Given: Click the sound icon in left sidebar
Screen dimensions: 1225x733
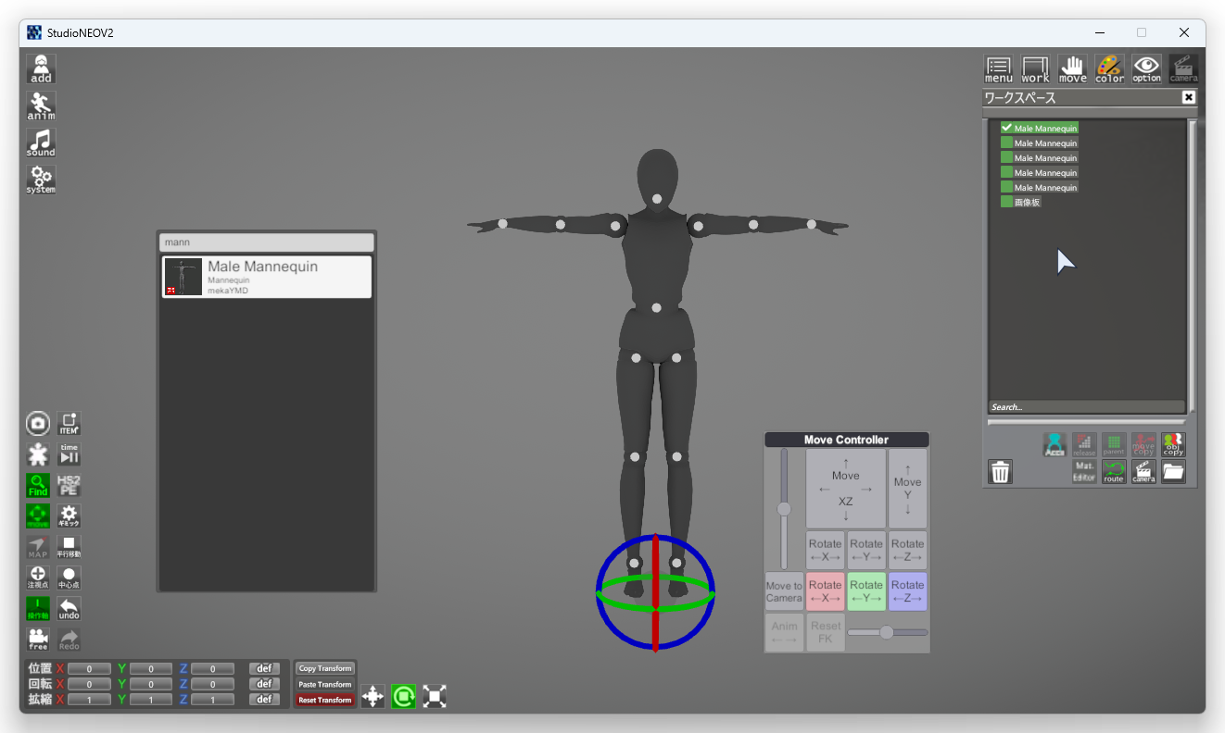Looking at the screenshot, I should (41, 142).
